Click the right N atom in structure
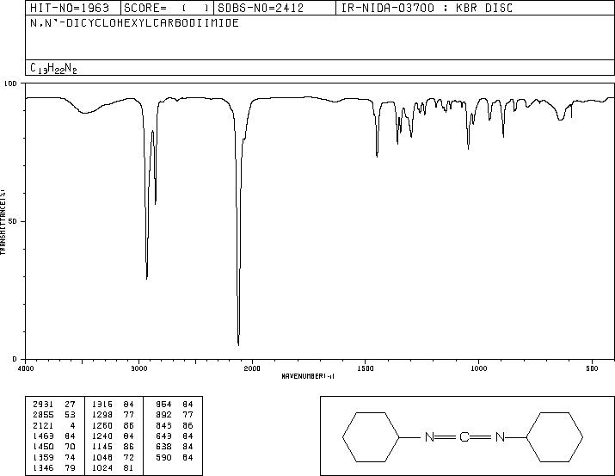 tap(500, 437)
